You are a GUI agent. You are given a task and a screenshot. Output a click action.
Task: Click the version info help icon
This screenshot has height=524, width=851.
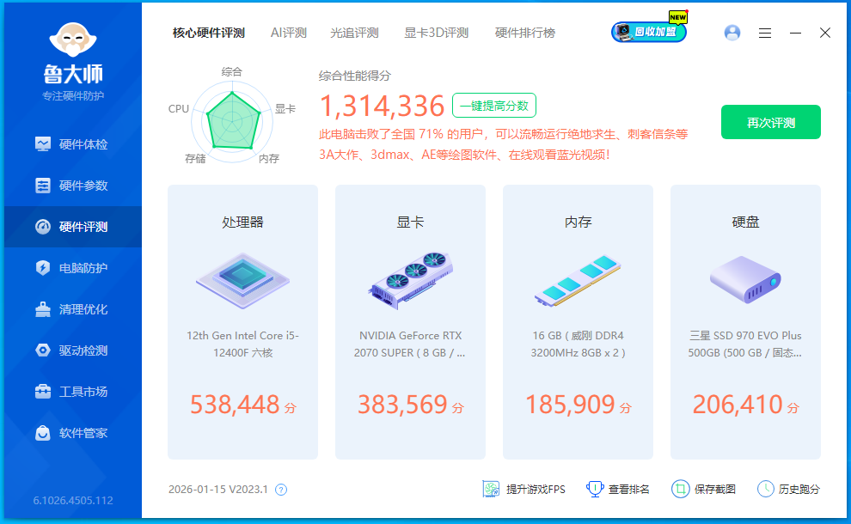click(280, 490)
